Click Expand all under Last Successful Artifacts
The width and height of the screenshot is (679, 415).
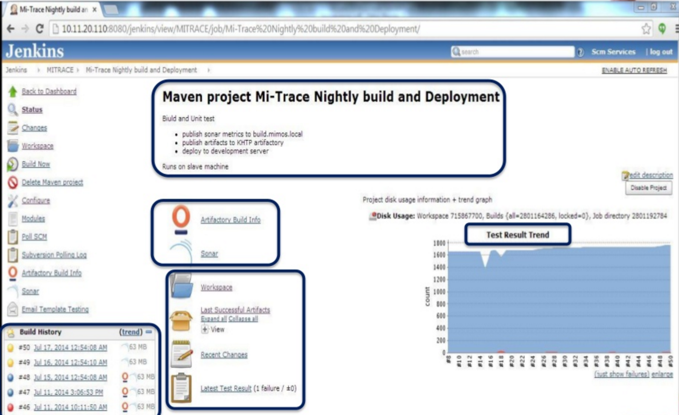214,319
